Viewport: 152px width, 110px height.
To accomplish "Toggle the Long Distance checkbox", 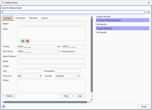I will coord(59,51).
